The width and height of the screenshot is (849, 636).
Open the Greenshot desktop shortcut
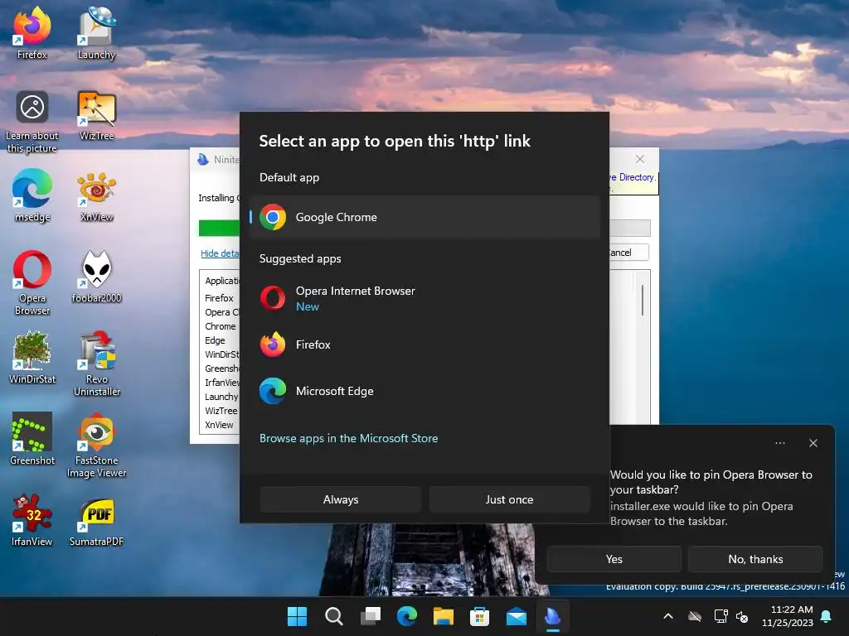32,438
